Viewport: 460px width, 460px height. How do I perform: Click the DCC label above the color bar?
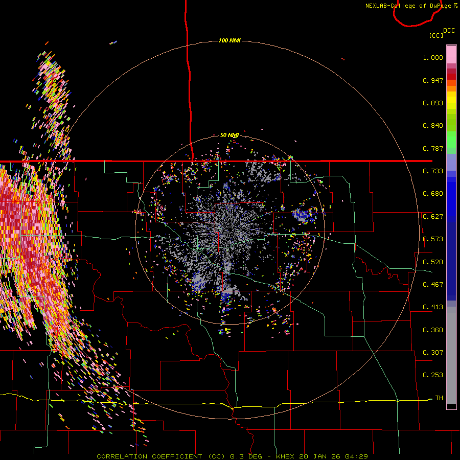449,30
